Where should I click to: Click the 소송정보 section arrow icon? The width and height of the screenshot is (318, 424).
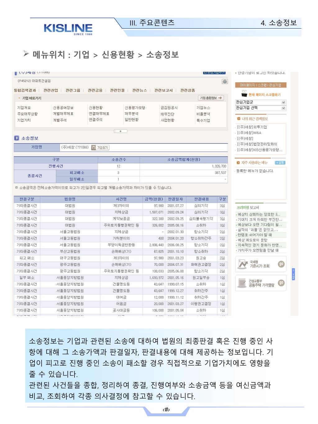(16, 138)
